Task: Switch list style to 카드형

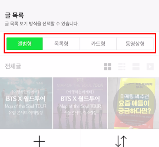Action: click(x=98, y=44)
